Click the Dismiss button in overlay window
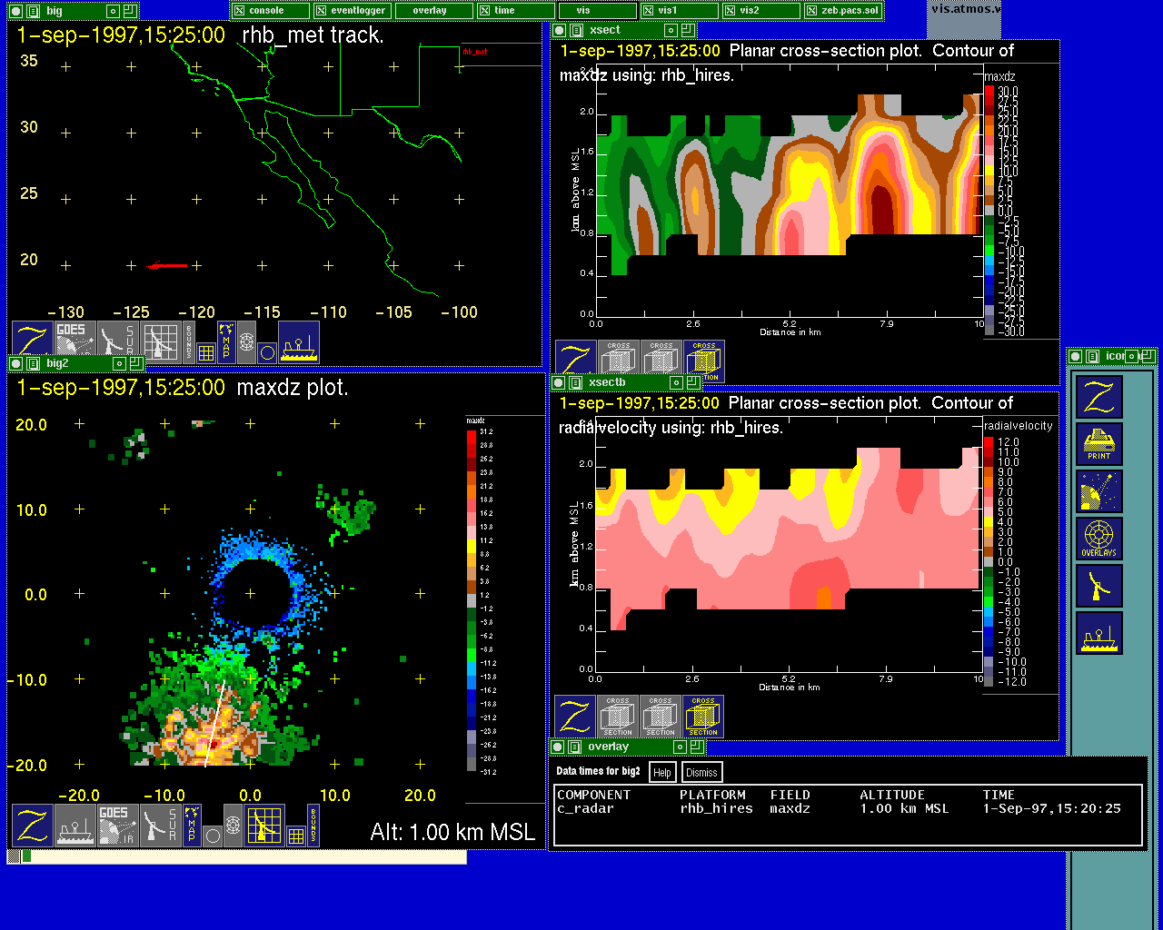 (x=701, y=773)
